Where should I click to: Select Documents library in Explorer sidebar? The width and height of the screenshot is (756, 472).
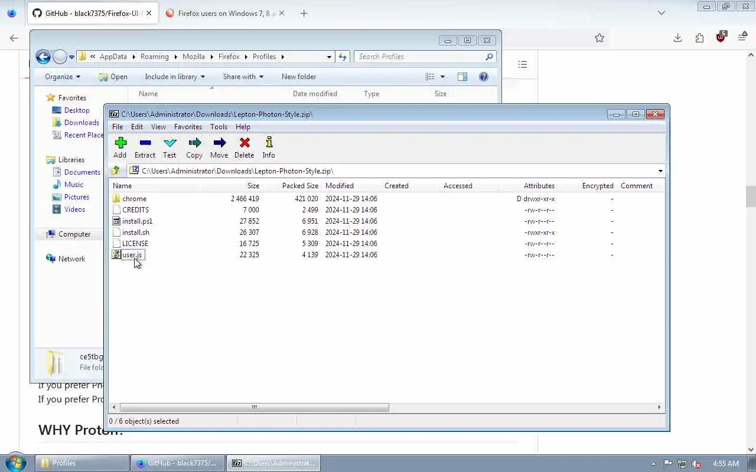pyautogui.click(x=82, y=172)
